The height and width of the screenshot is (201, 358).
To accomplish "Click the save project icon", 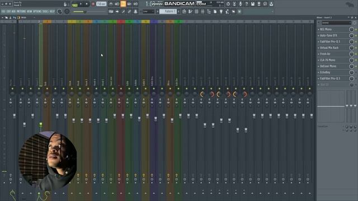I will 253,4.
